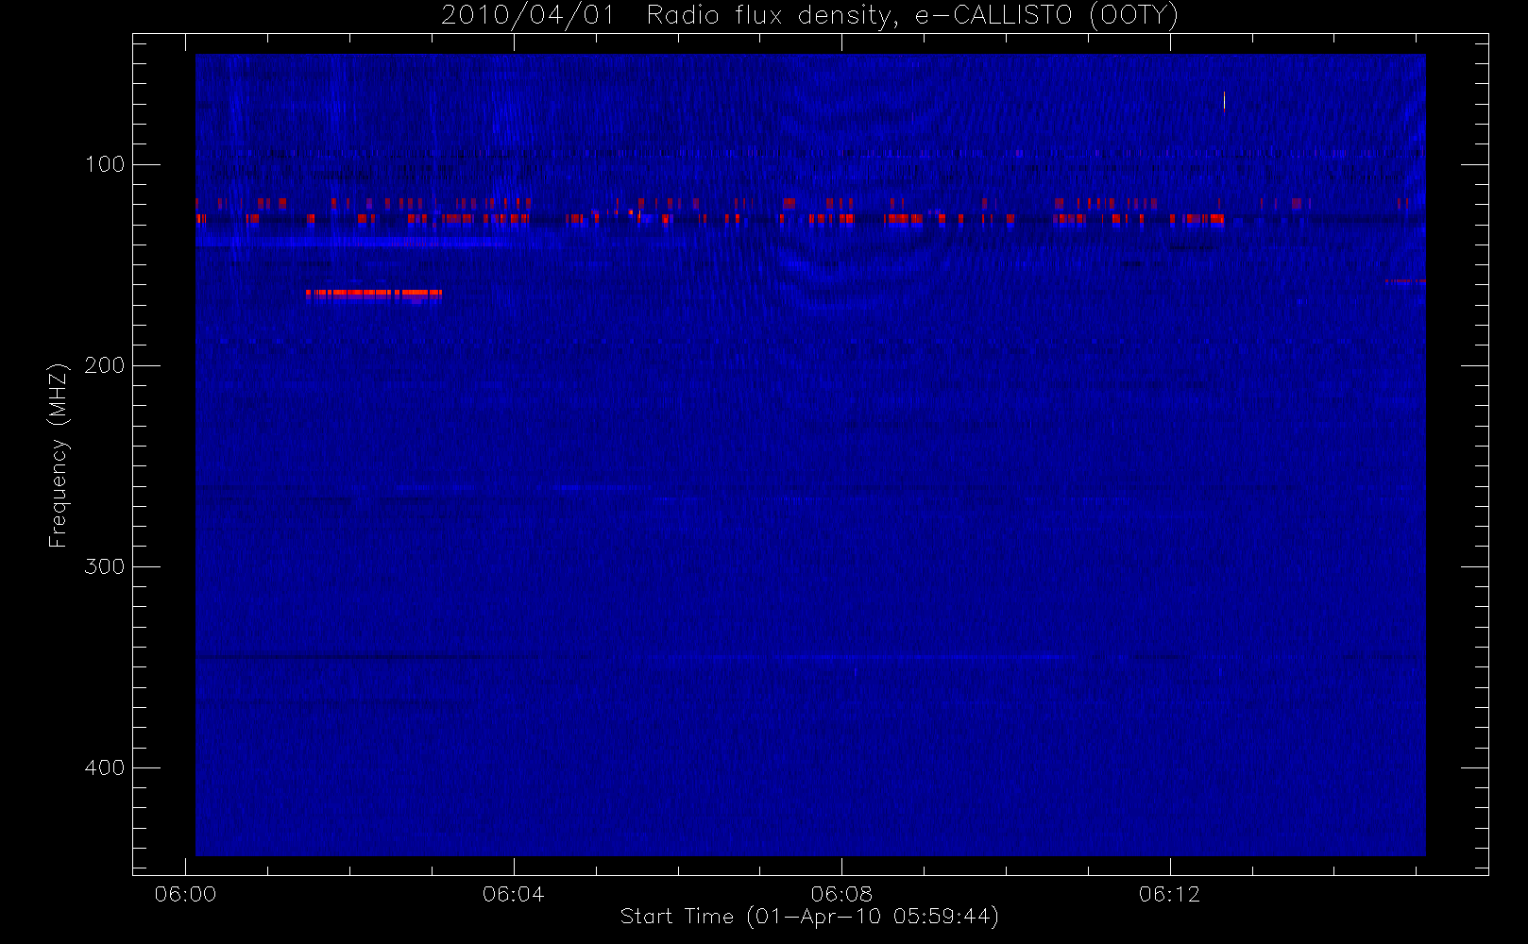Viewport: 1528px width, 944px height.
Task: Click the 06:12 time tick label
Action: [1170, 894]
